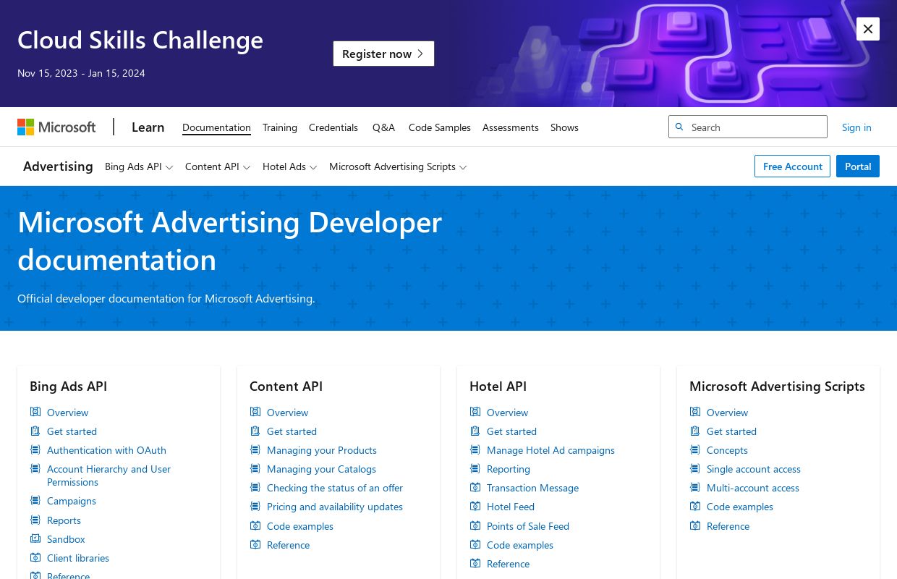
Task: Open Code Samples nav item
Action: click(x=440, y=127)
